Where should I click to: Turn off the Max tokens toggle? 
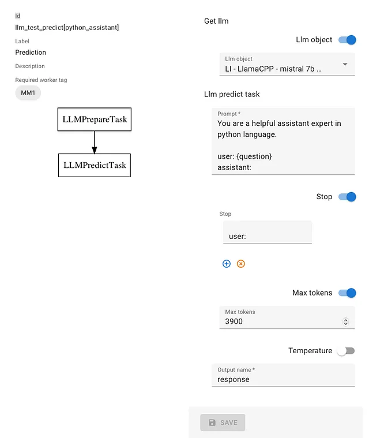tap(347, 293)
